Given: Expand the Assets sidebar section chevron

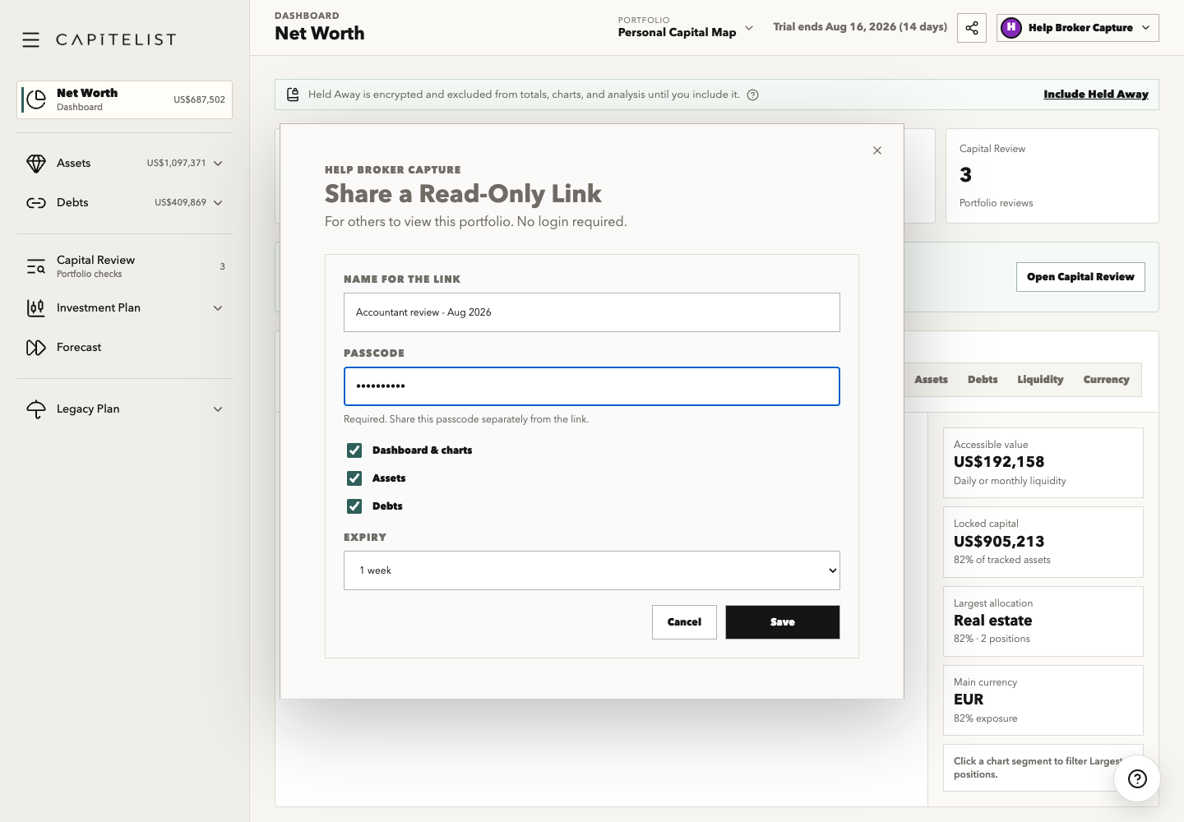Looking at the screenshot, I should (218, 164).
